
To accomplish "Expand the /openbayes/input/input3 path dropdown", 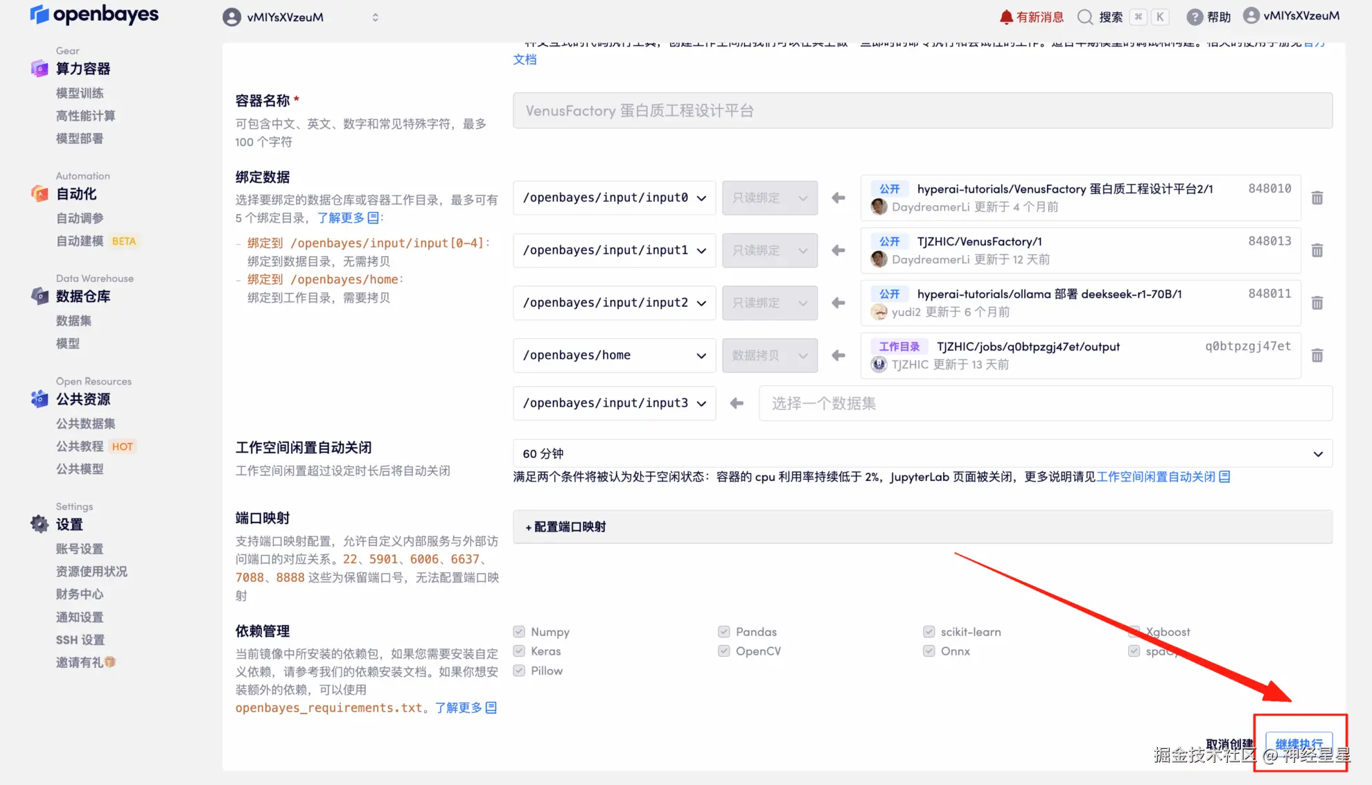I will pyautogui.click(x=614, y=403).
